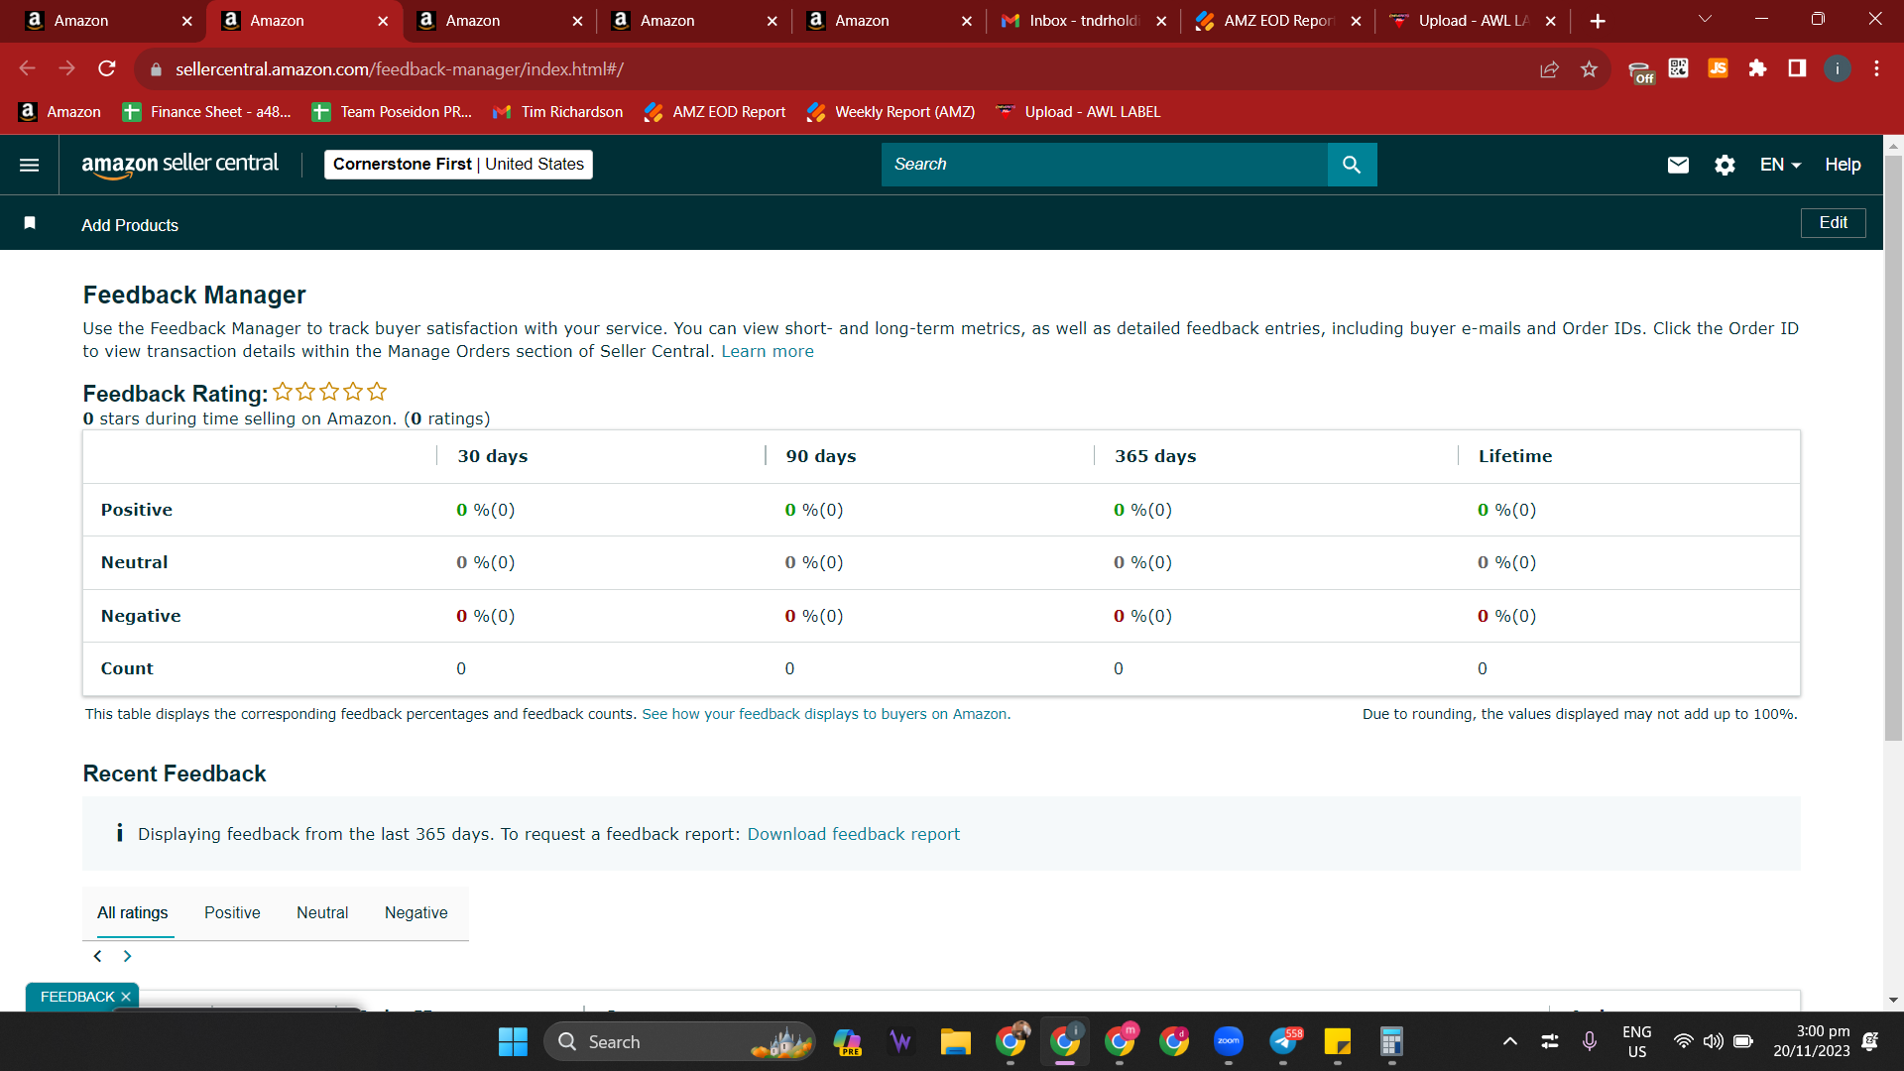Click the bookmark flag icon
The height and width of the screenshot is (1071, 1904).
coord(30,223)
